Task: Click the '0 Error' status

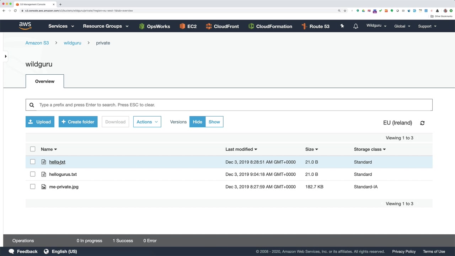Action: tap(150, 241)
